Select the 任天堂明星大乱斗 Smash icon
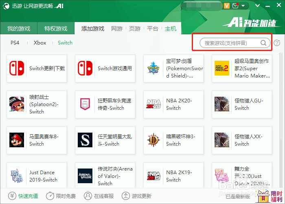This screenshot has width=285, height=204. point(85,140)
